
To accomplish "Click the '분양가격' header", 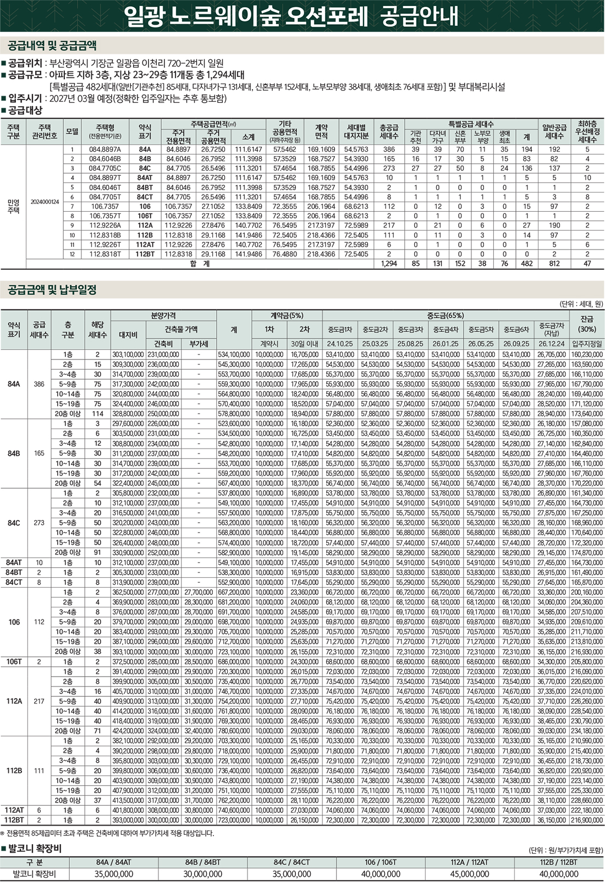I will 163,316.
